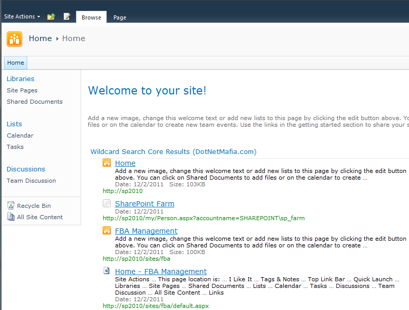Open the Shared Documents library
The image size is (409, 310).
(x=35, y=102)
